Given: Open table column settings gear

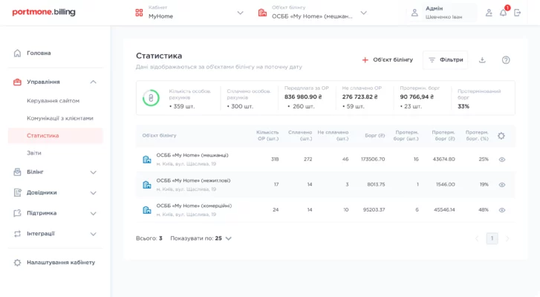Looking at the screenshot, I should click(x=501, y=136).
